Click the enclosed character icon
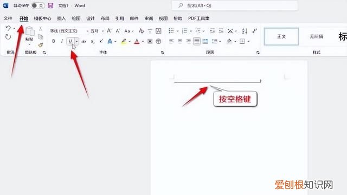The image size is (347, 195). pyautogui.click(x=158, y=41)
